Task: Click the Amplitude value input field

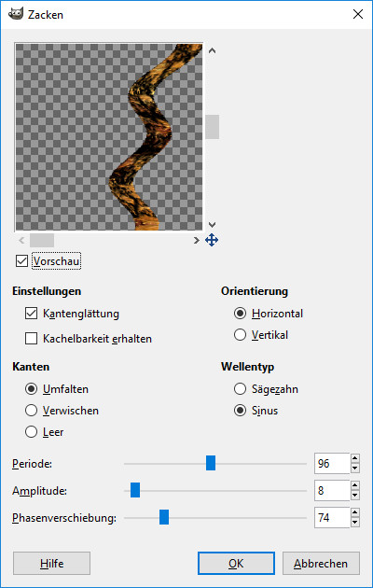Action: (332, 490)
